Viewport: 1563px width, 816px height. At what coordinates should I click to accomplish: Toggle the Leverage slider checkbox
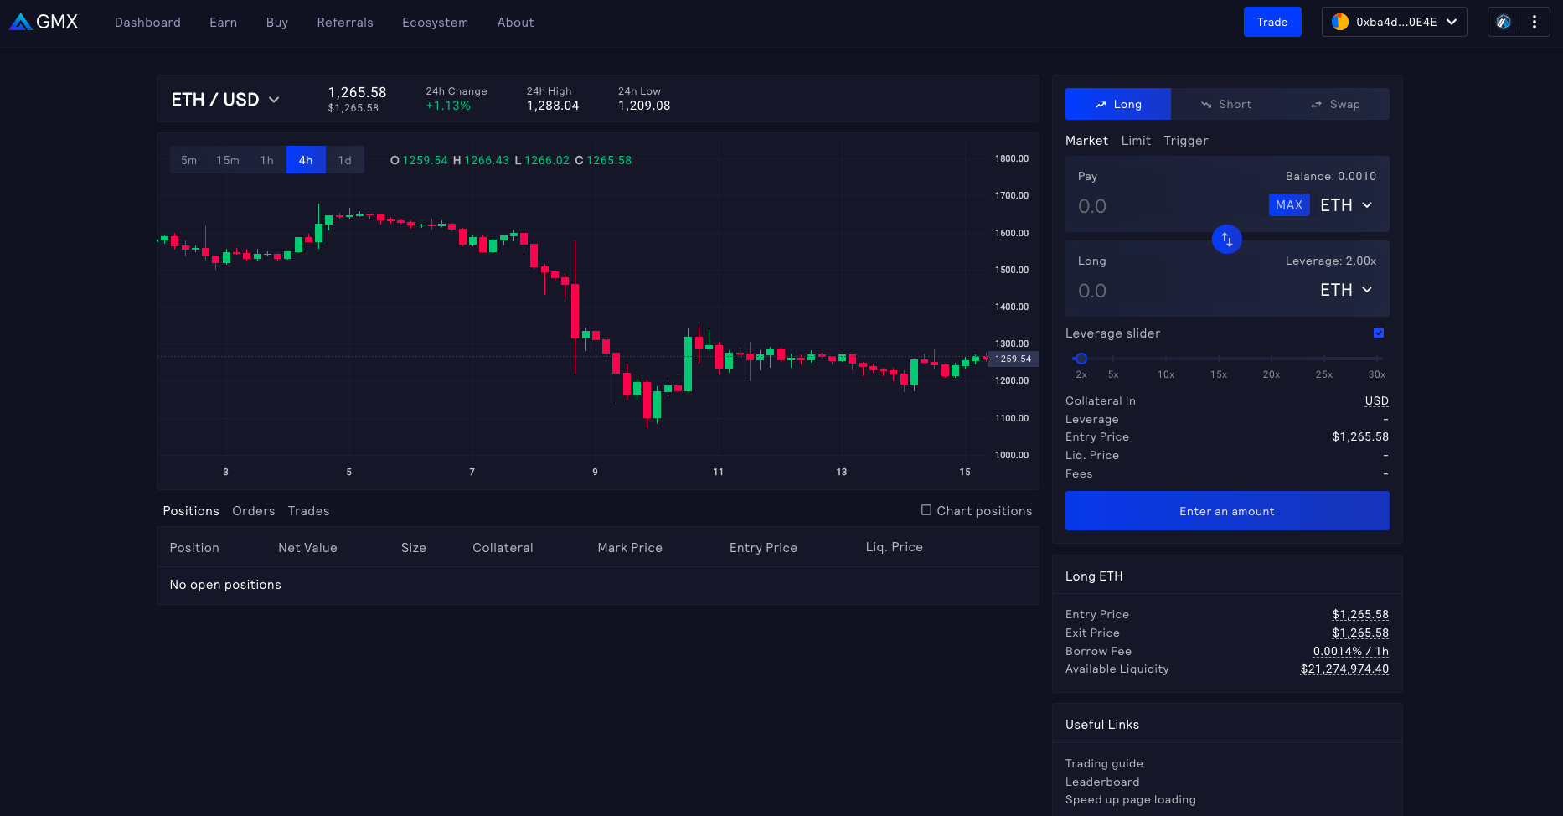pyautogui.click(x=1379, y=333)
